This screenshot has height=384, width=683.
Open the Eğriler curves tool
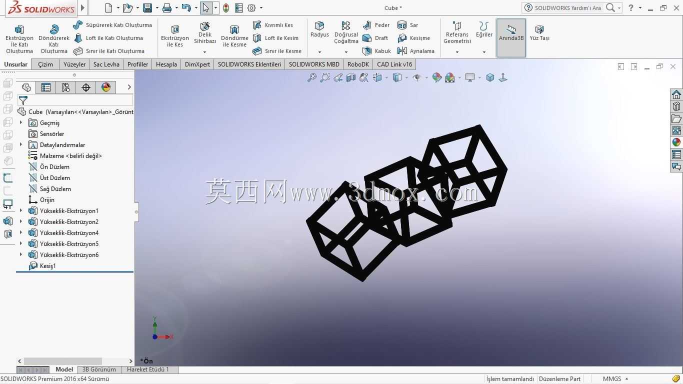484,30
